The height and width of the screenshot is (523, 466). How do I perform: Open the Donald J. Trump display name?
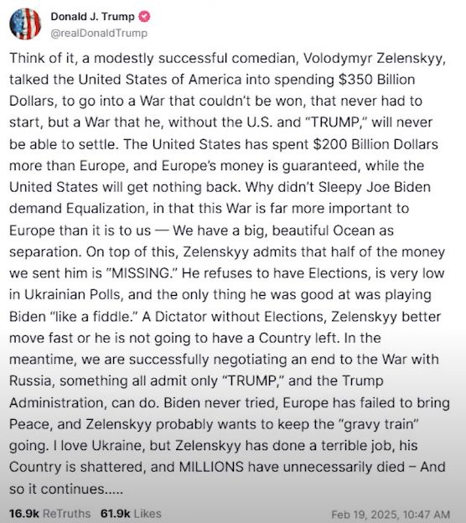coord(92,17)
